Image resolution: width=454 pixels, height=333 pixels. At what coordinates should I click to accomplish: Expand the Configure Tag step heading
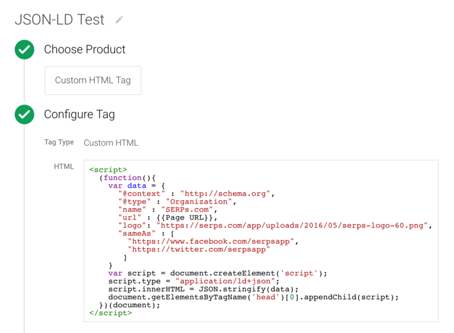click(x=79, y=114)
